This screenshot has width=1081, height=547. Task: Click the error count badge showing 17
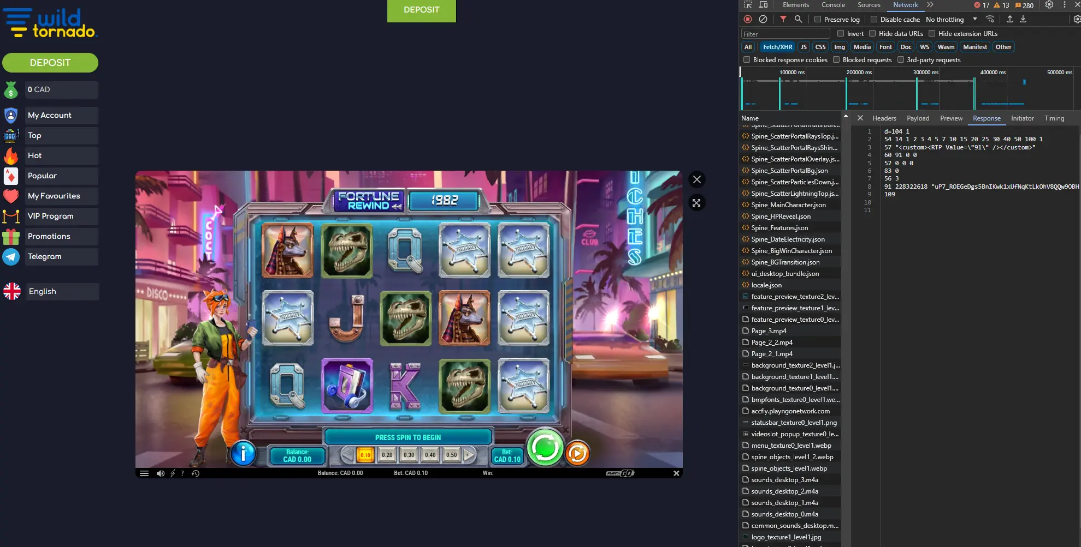click(982, 5)
